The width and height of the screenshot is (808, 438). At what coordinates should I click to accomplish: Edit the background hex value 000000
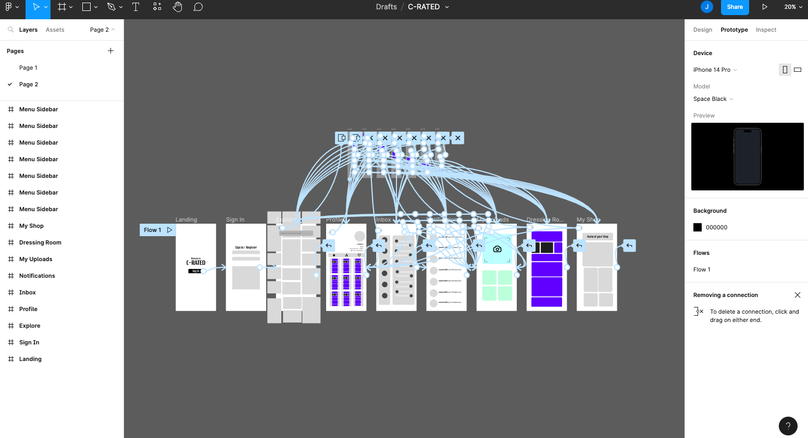click(x=716, y=227)
